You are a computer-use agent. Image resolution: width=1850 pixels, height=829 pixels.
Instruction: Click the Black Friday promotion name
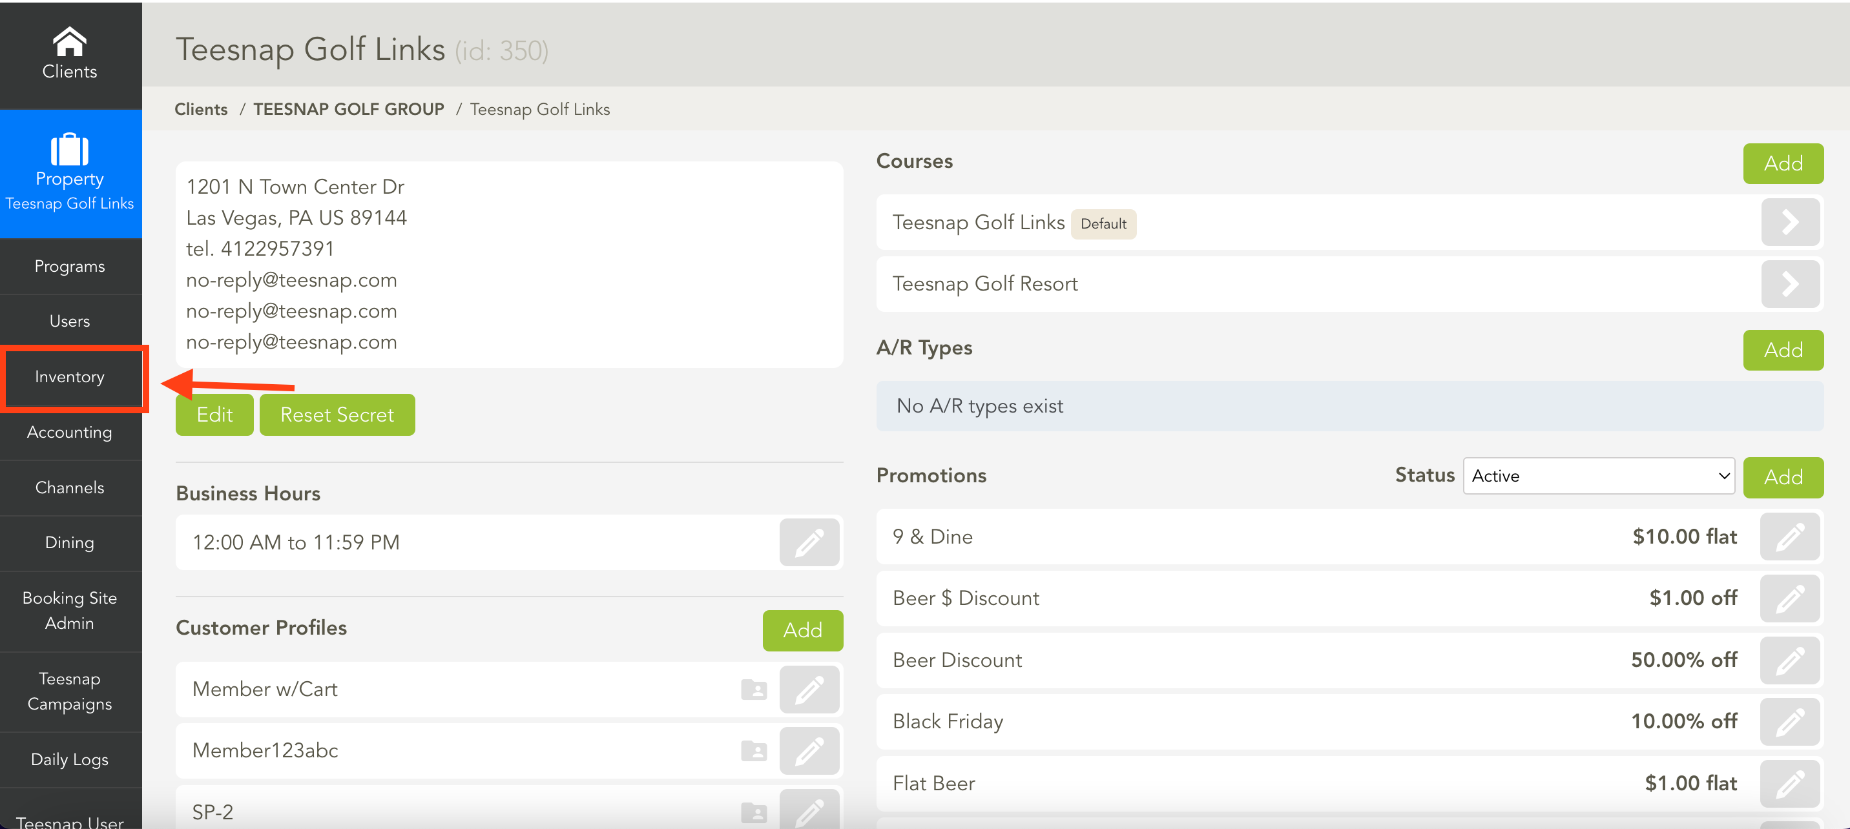pos(947,721)
